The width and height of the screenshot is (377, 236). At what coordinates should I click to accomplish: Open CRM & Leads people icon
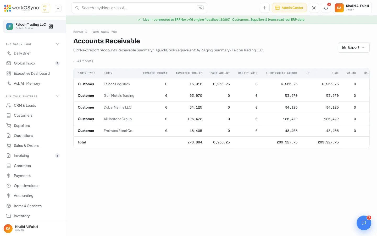pyautogui.click(x=9, y=105)
